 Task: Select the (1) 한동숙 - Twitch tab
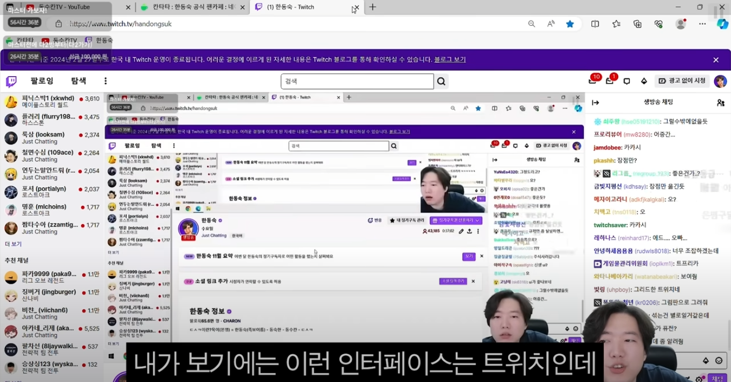tap(307, 7)
